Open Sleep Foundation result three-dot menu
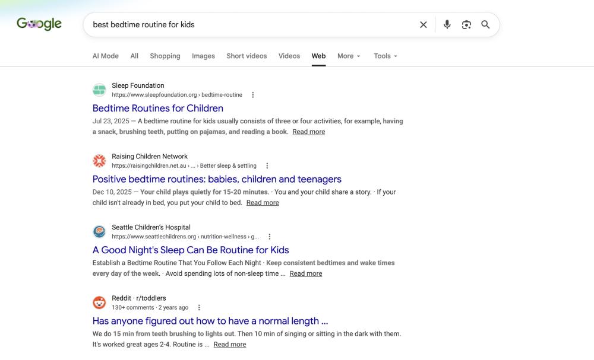This screenshot has width=594, height=360. coord(252,95)
